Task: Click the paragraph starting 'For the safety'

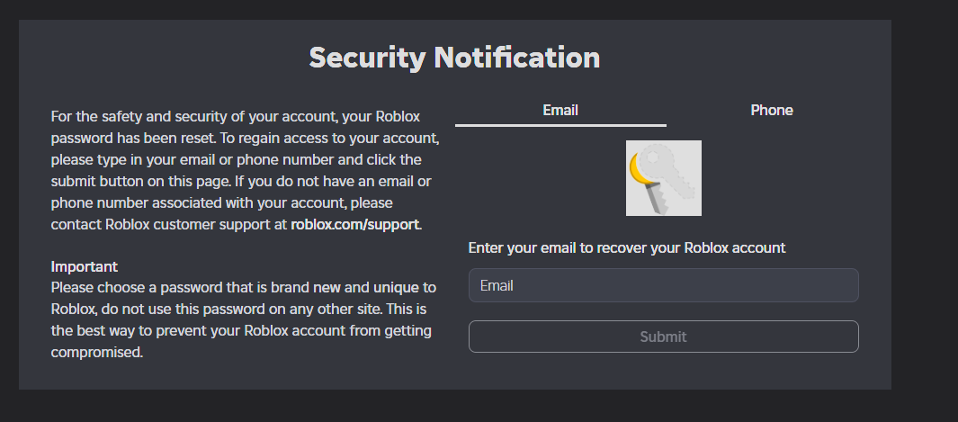Action: tap(245, 170)
